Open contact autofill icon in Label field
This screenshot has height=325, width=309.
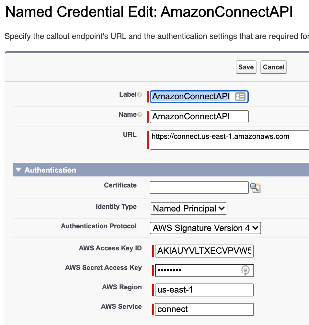[x=240, y=97]
